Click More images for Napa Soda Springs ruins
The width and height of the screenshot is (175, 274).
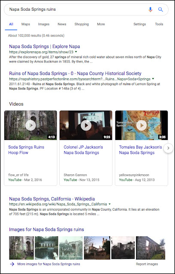[x=48, y=264]
